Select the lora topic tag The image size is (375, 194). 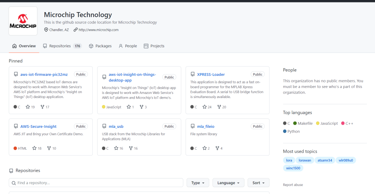point(289,160)
